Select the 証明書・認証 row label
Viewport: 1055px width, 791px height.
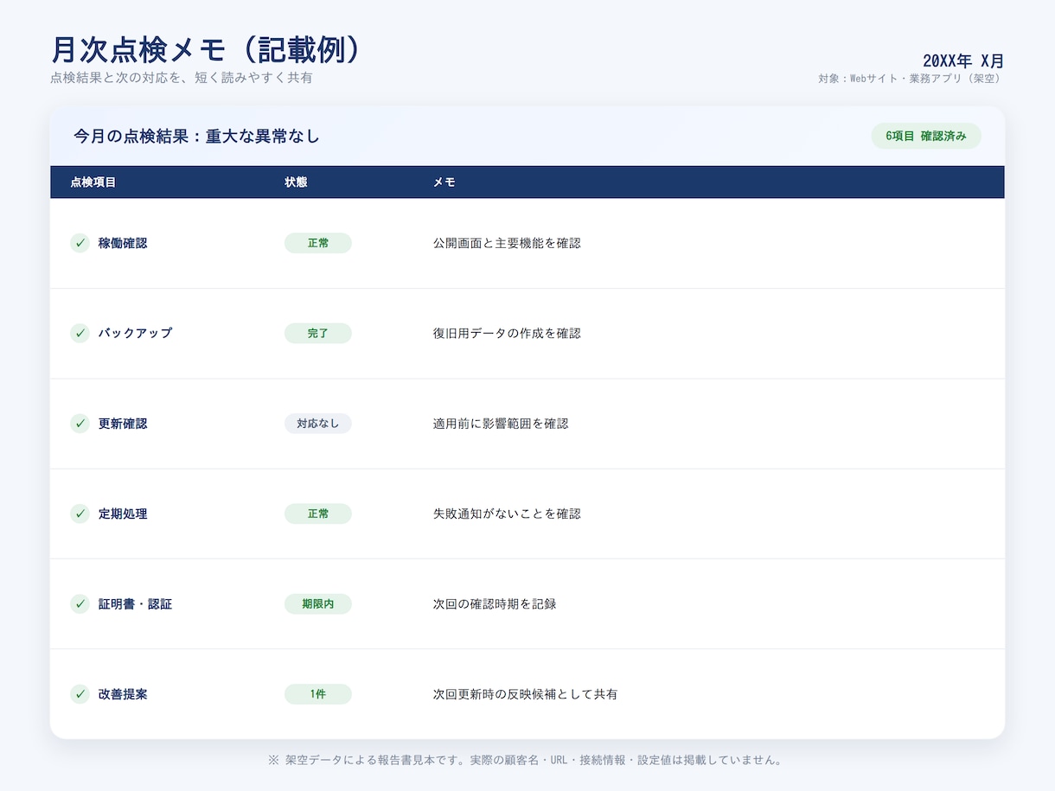point(135,603)
